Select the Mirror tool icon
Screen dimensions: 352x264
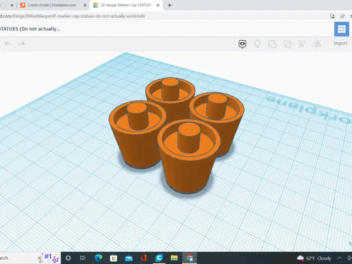(x=317, y=44)
